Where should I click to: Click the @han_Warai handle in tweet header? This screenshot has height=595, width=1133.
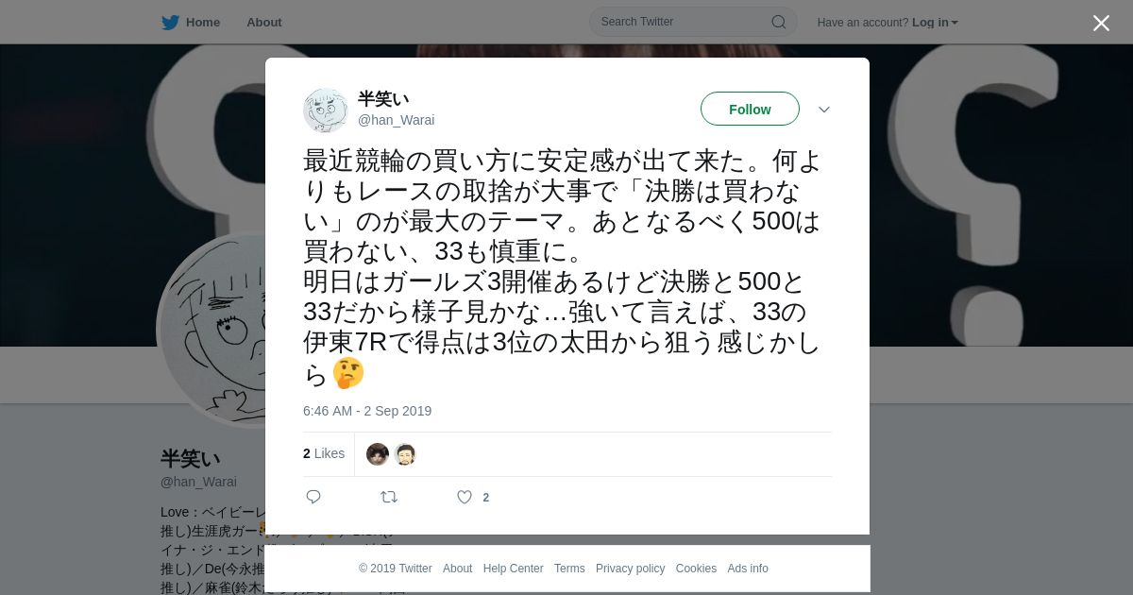(396, 120)
